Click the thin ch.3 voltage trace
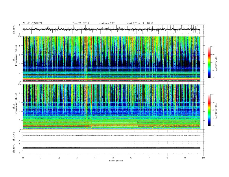The image size is (229, 177). coord(111,135)
